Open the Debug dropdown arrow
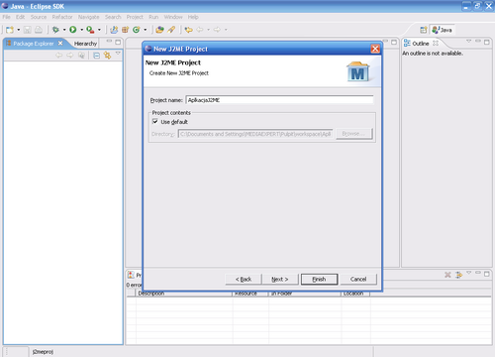Viewport: 495px width, 357px height. [64, 30]
